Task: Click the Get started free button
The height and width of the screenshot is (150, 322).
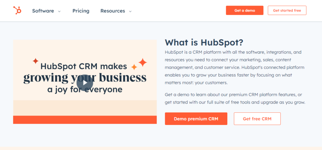Action: [x=287, y=10]
